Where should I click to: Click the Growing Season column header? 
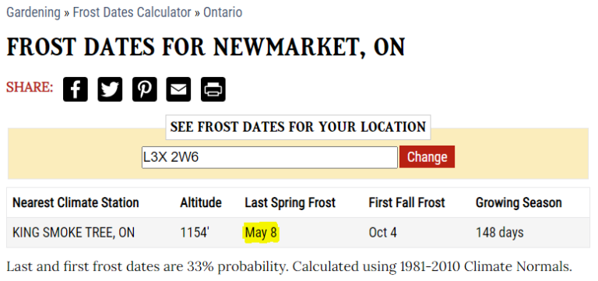tap(519, 202)
